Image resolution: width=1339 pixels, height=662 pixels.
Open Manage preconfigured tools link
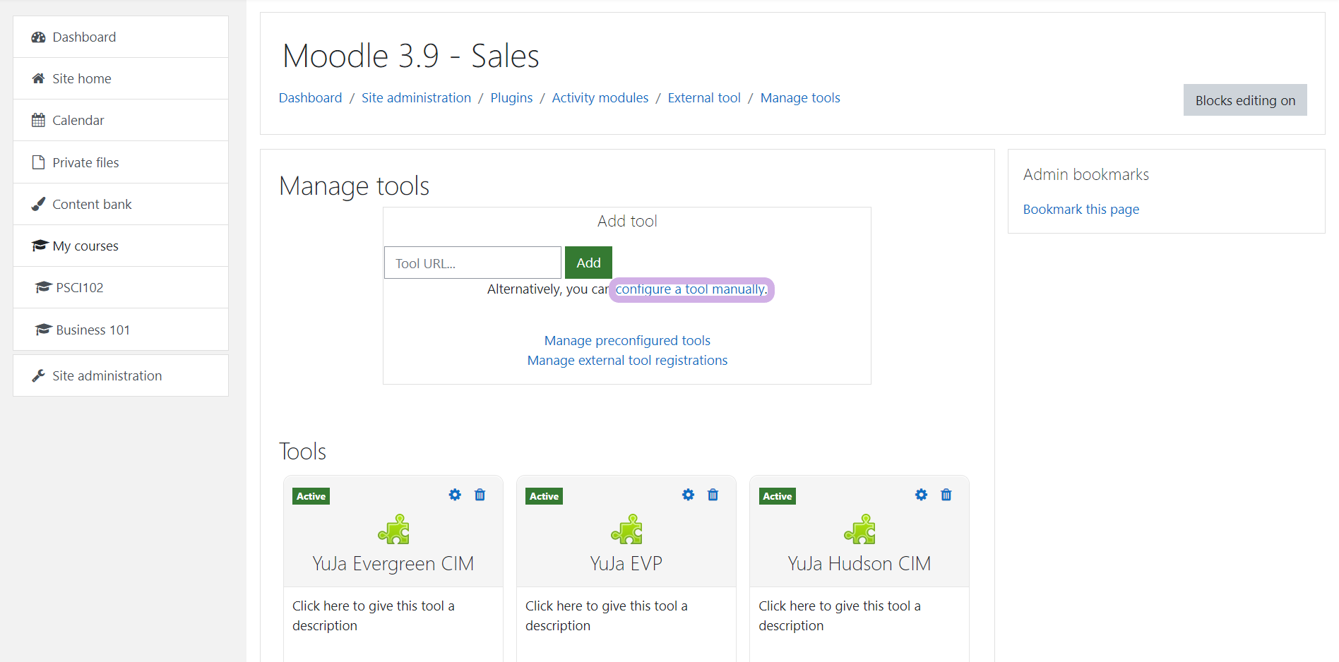coord(627,340)
